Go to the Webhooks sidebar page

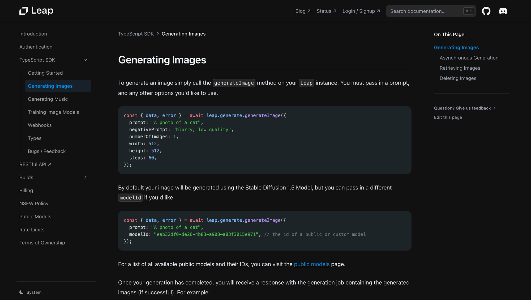(40, 125)
